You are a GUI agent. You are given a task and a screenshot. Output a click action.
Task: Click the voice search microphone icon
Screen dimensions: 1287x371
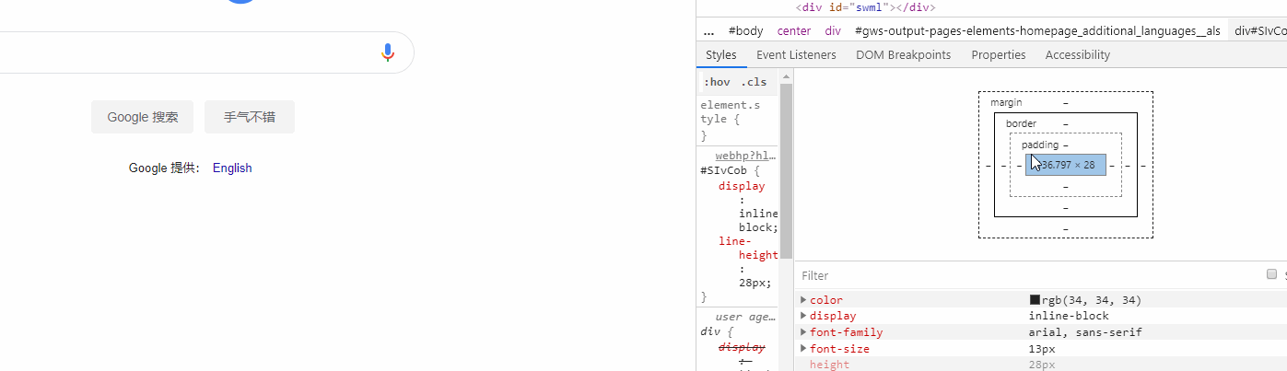(x=388, y=53)
